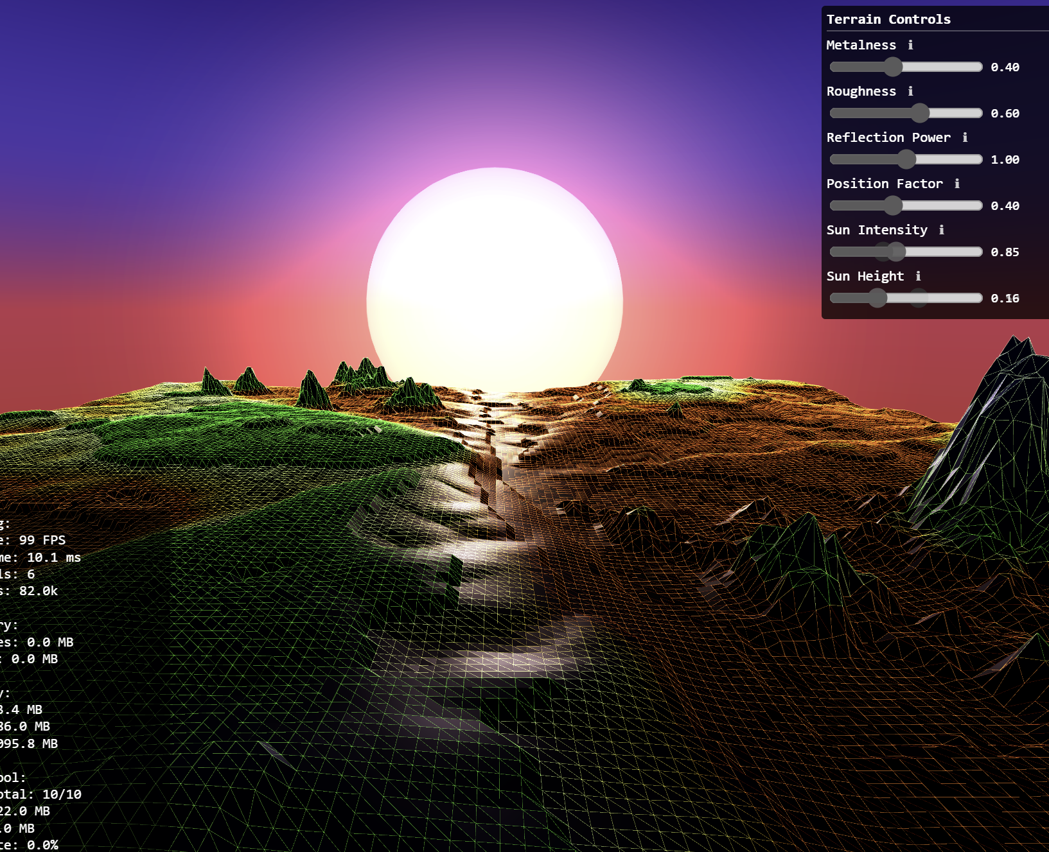The image size is (1049, 852).
Task: Click the Sun Intensity value 0.85
Action: click(1005, 252)
